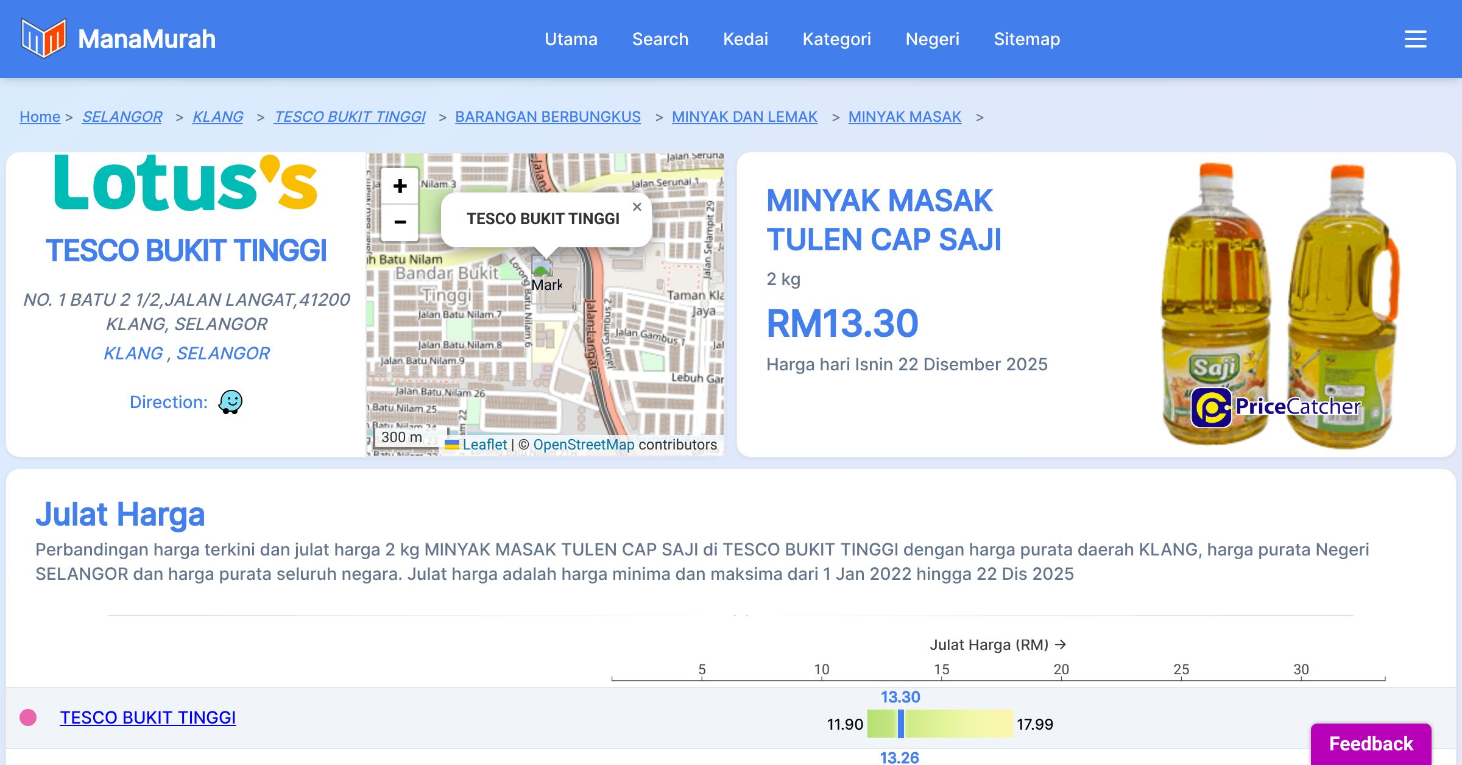Click the Lotus's store logo

pyautogui.click(x=186, y=184)
